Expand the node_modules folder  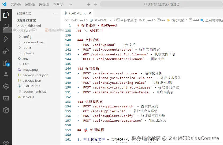point(20,42)
